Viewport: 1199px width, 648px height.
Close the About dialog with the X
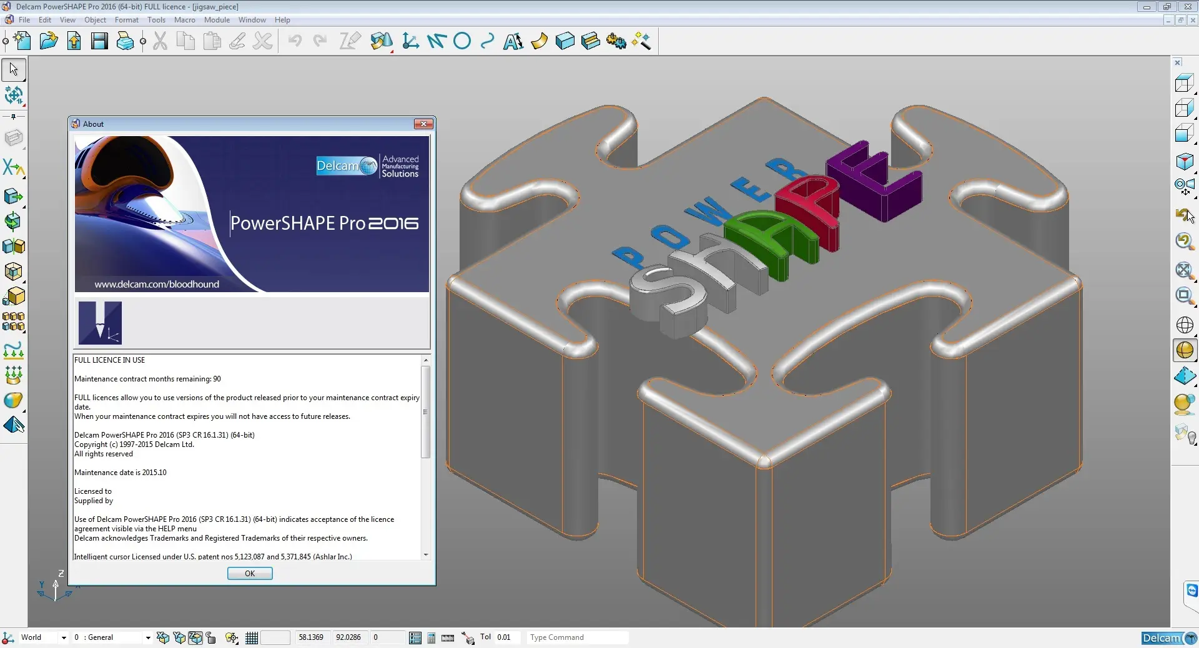(423, 124)
